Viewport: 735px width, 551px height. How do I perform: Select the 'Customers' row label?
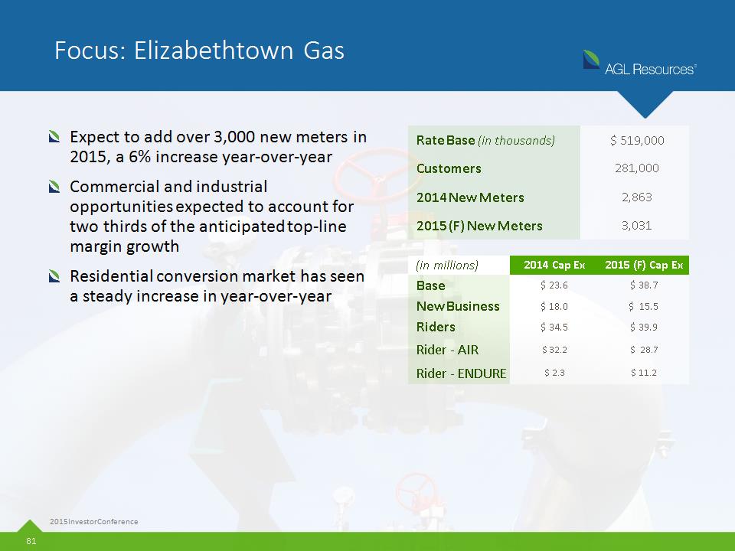coord(449,168)
